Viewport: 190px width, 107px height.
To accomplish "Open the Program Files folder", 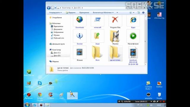I will [115, 22].
